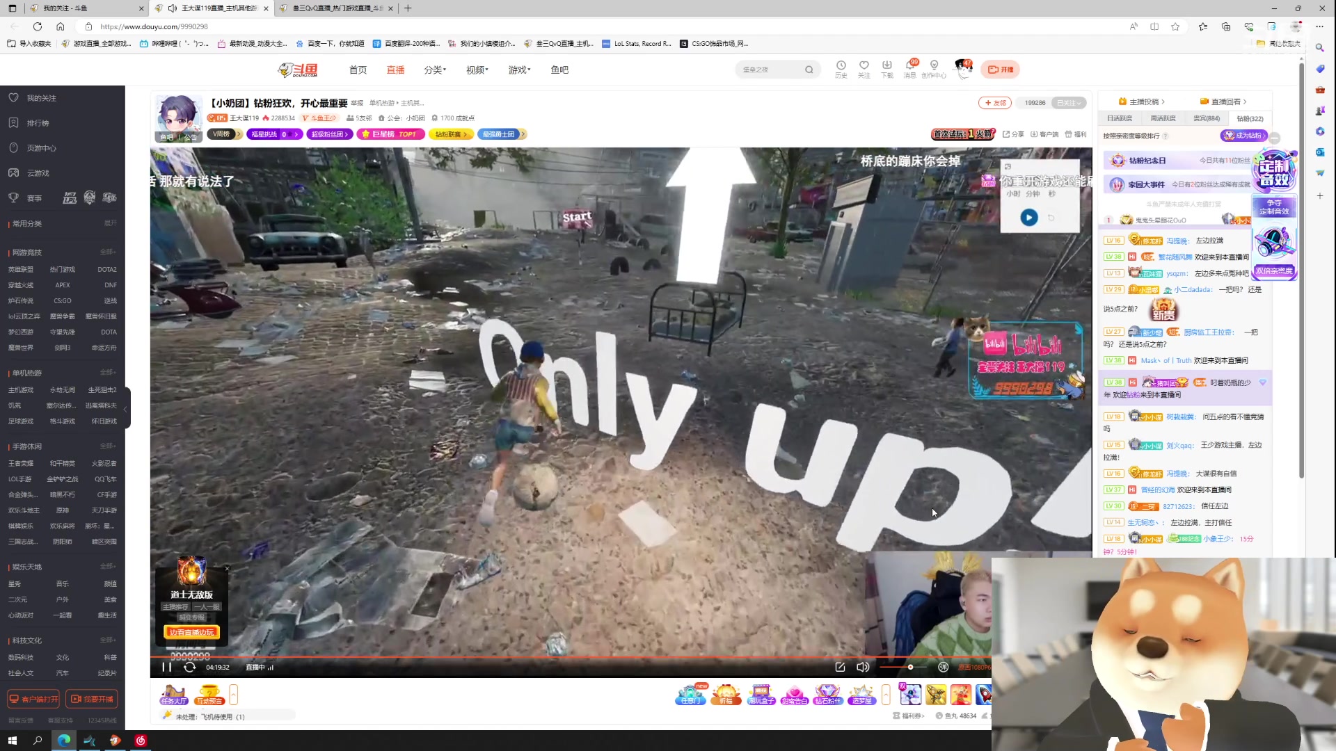The height and width of the screenshot is (751, 1336).
Task: Adjust the video volume slider
Action: (x=909, y=667)
